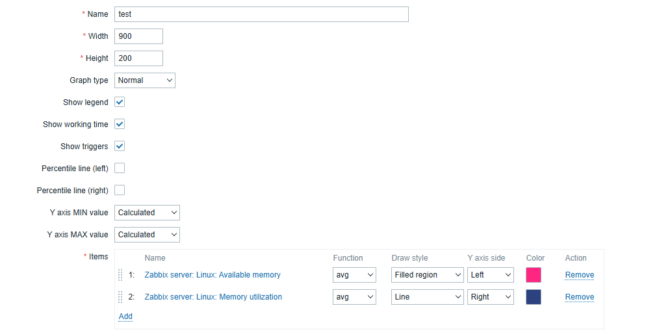
Task: Uncheck the Show triggers checkbox
Action: (120, 147)
